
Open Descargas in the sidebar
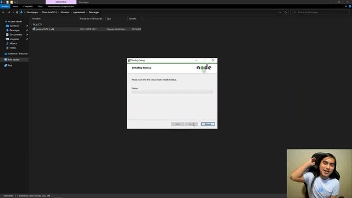click(14, 30)
